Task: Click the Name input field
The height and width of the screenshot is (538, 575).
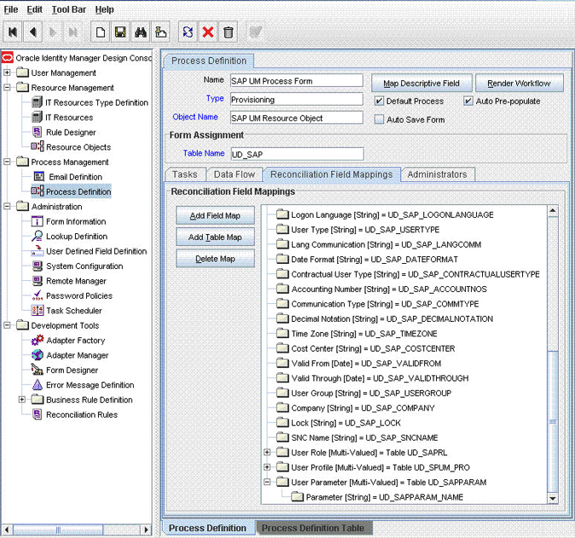Action: click(296, 81)
